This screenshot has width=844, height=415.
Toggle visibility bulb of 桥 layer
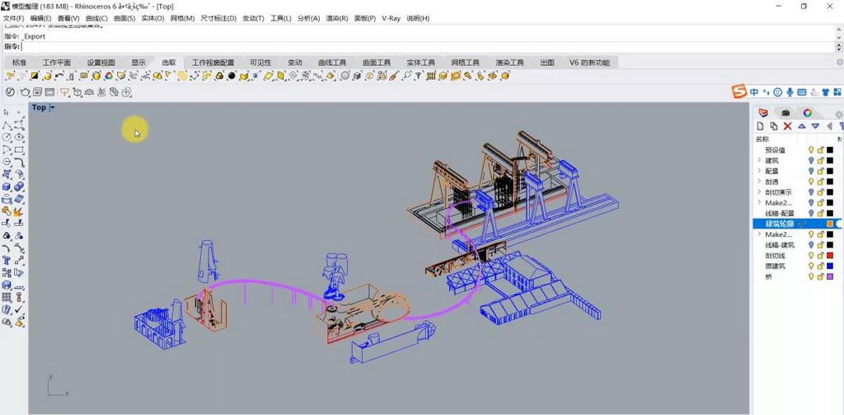pyautogui.click(x=811, y=277)
